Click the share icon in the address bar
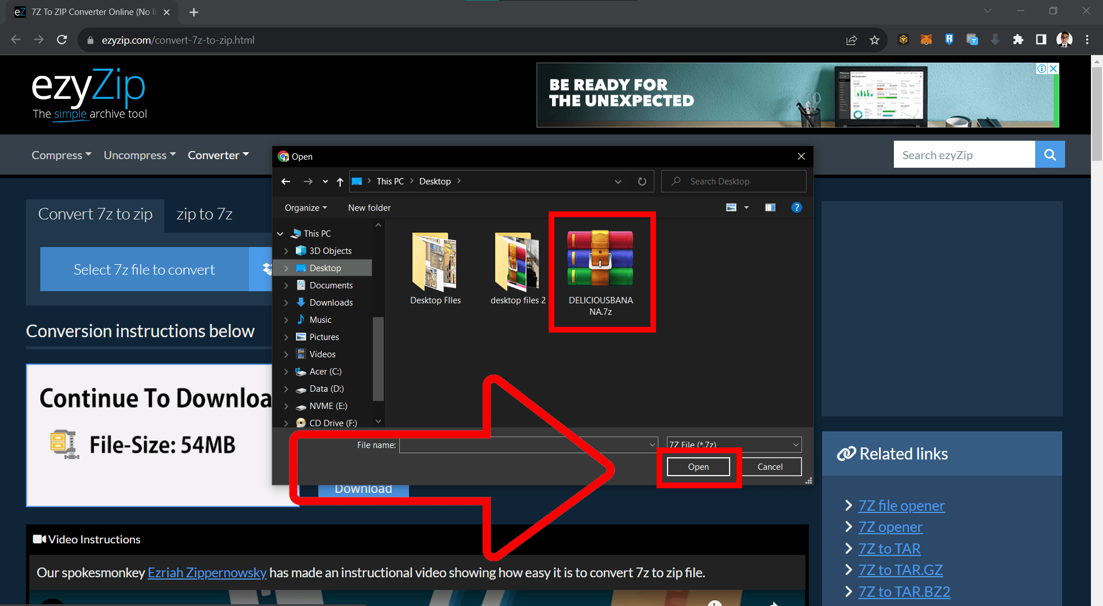The width and height of the screenshot is (1103, 606). [x=851, y=40]
